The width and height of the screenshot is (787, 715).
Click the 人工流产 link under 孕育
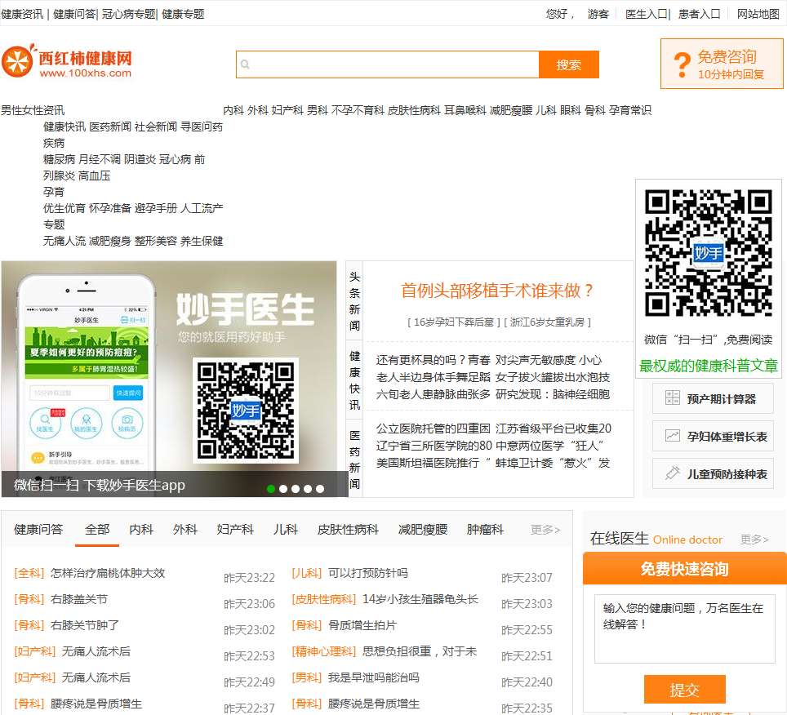(202, 208)
